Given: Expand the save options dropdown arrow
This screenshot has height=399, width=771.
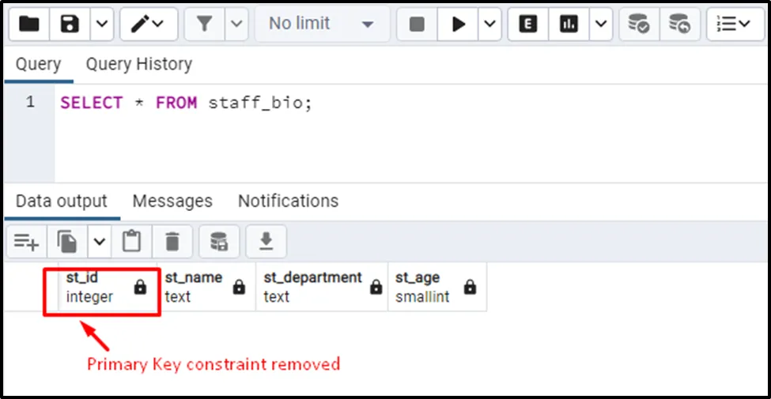Looking at the screenshot, I should [x=100, y=24].
